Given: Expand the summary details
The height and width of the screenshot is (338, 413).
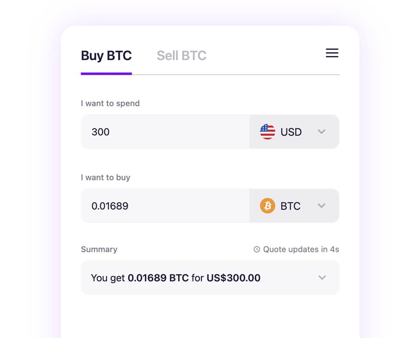Looking at the screenshot, I should coord(322,278).
